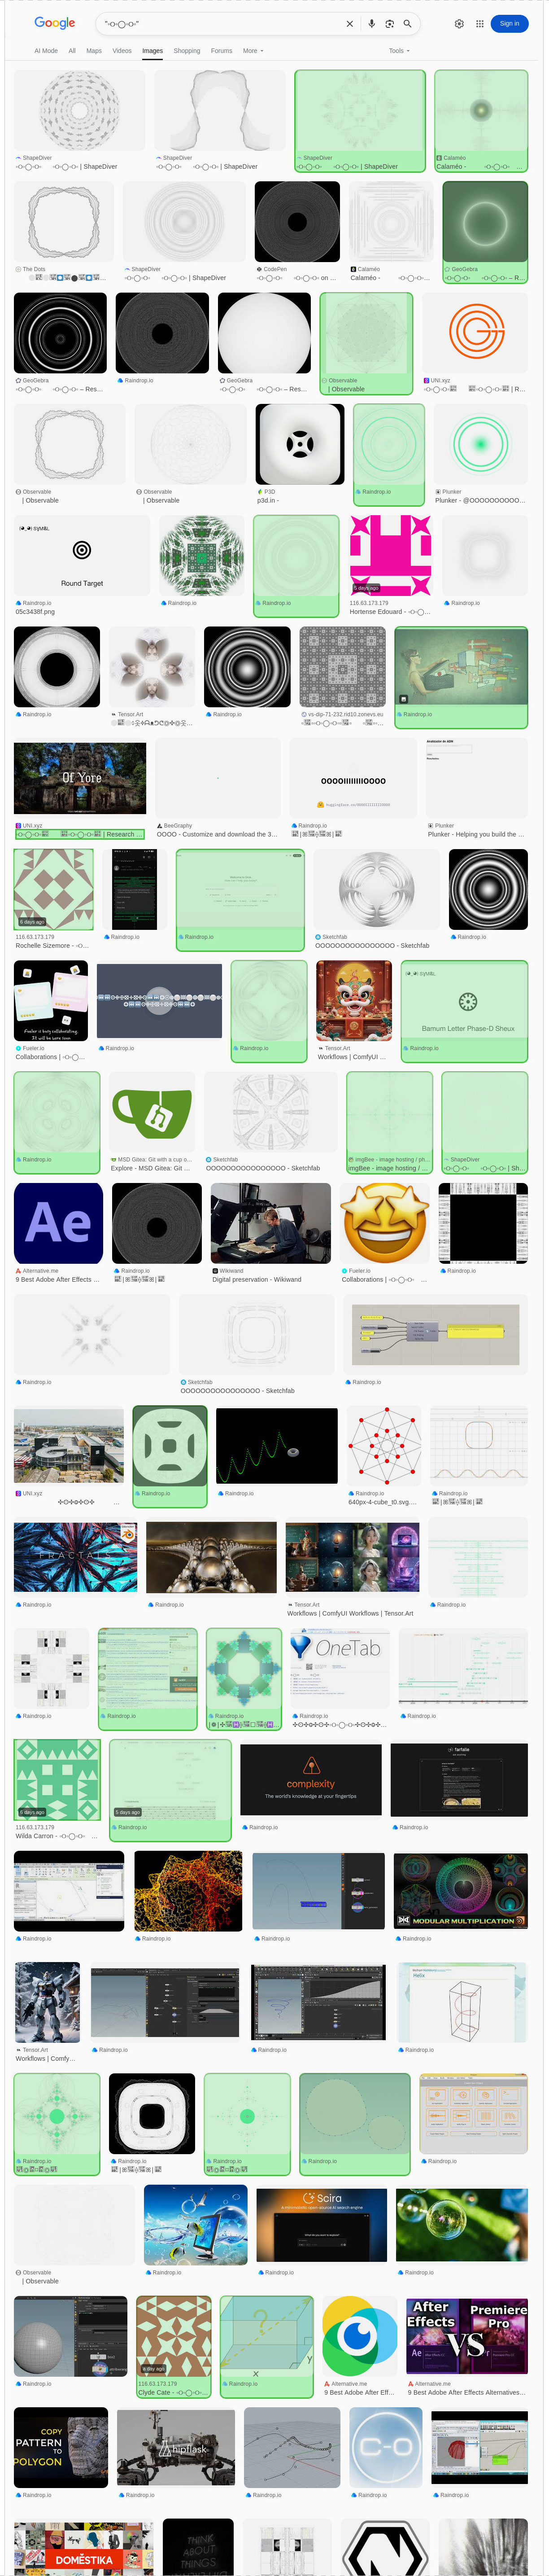Image resolution: width=549 pixels, height=2576 pixels.
Task: Open the 'Of Yore' image result
Action: 80,779
